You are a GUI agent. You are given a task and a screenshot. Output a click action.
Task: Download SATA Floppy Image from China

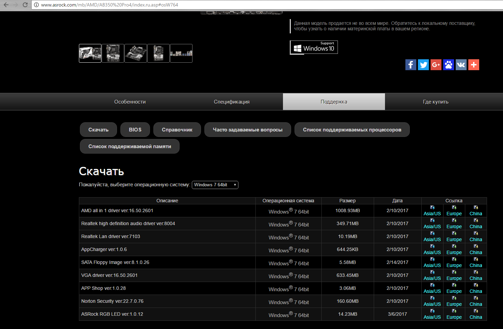point(476,262)
